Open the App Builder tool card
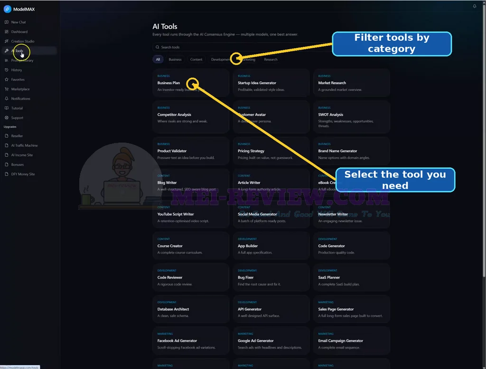The image size is (486, 369). (x=271, y=246)
